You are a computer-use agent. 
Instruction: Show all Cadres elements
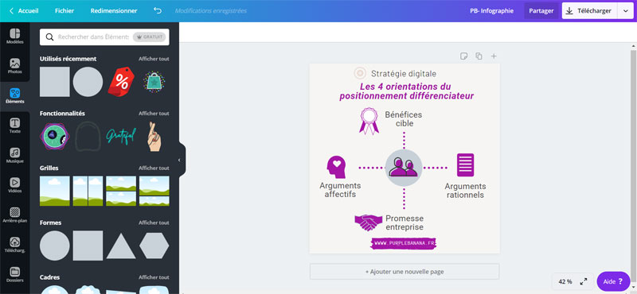pos(154,277)
